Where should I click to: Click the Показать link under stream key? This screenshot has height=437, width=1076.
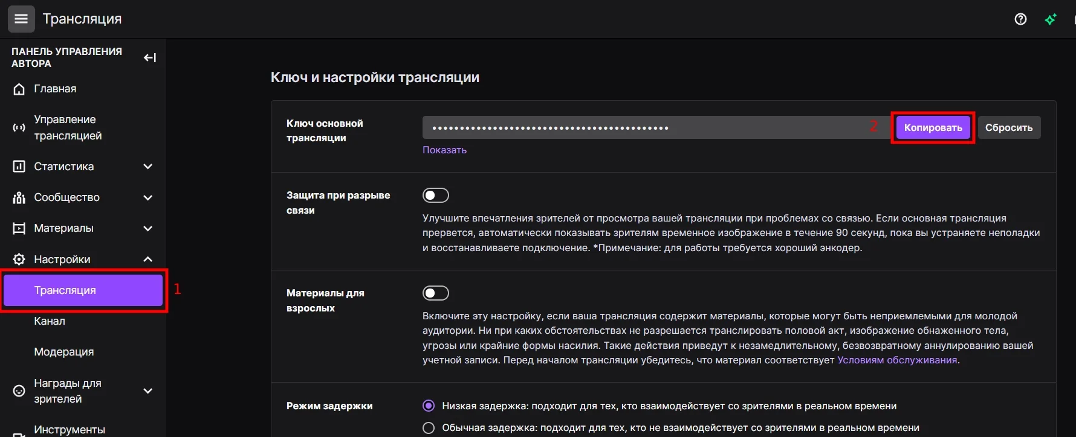[444, 150]
